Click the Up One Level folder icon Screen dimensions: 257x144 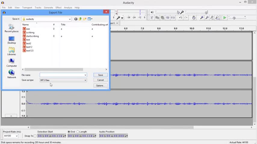click(x=80, y=19)
